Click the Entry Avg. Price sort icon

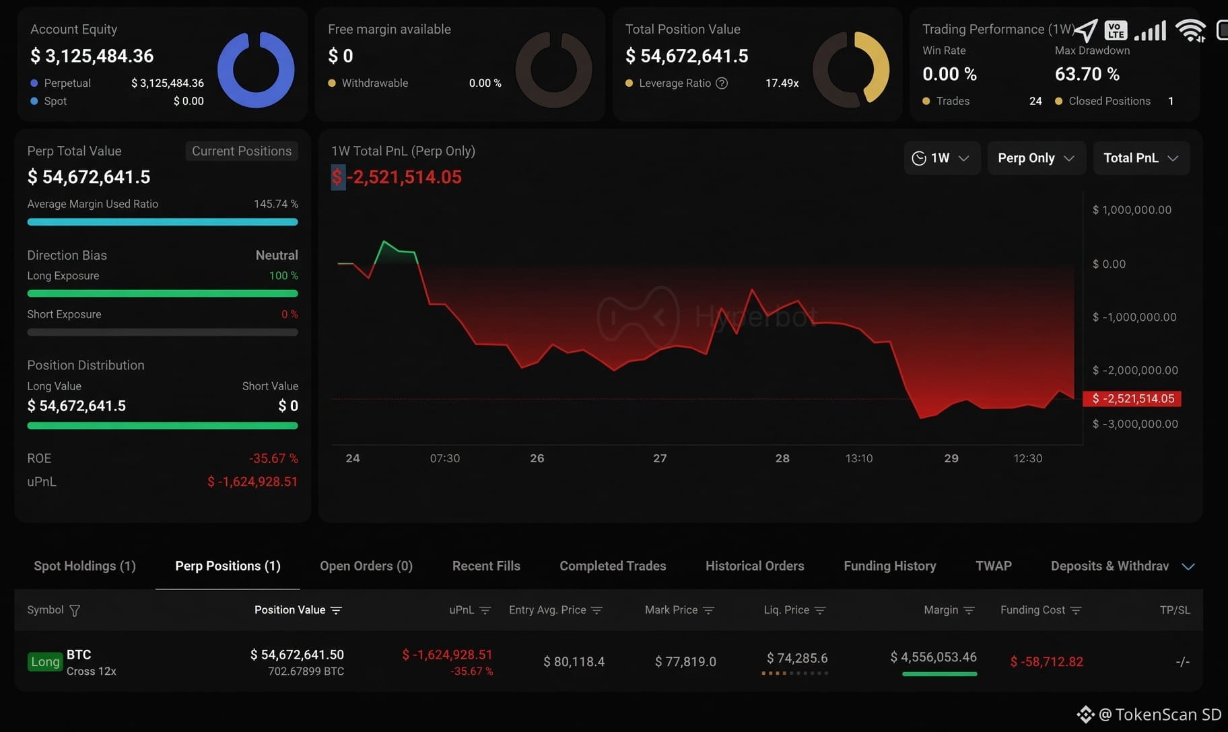tap(596, 610)
